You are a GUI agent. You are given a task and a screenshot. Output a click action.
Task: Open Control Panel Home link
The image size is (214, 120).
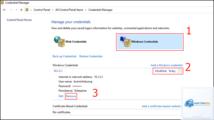click(19, 20)
